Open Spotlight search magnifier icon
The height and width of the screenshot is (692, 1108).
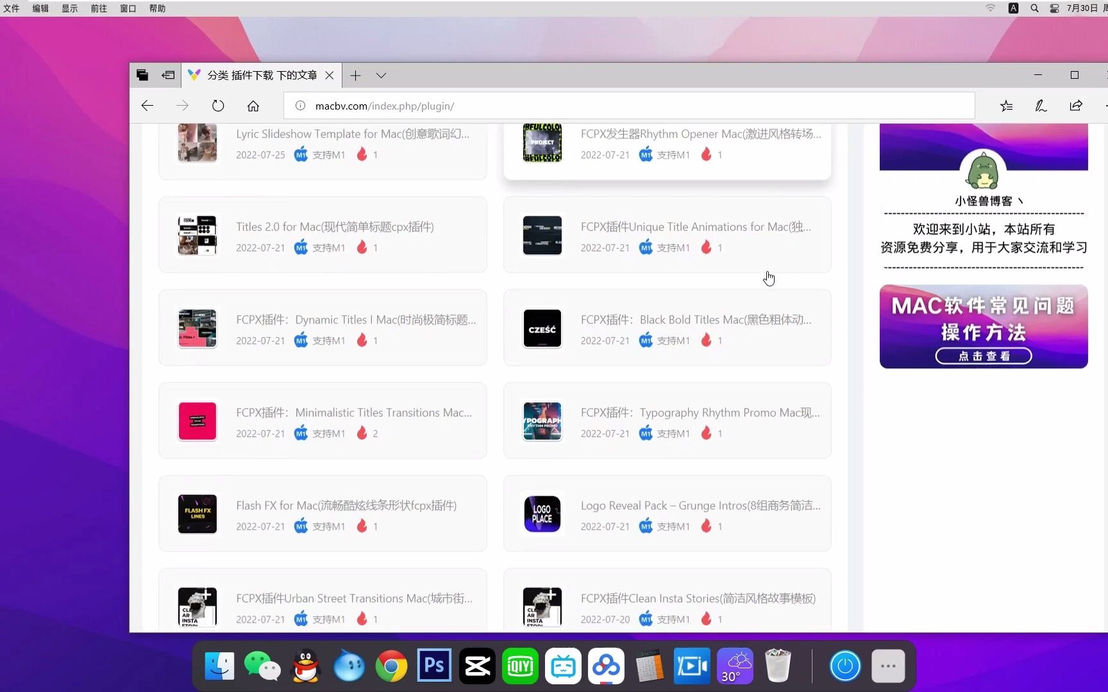click(1034, 8)
